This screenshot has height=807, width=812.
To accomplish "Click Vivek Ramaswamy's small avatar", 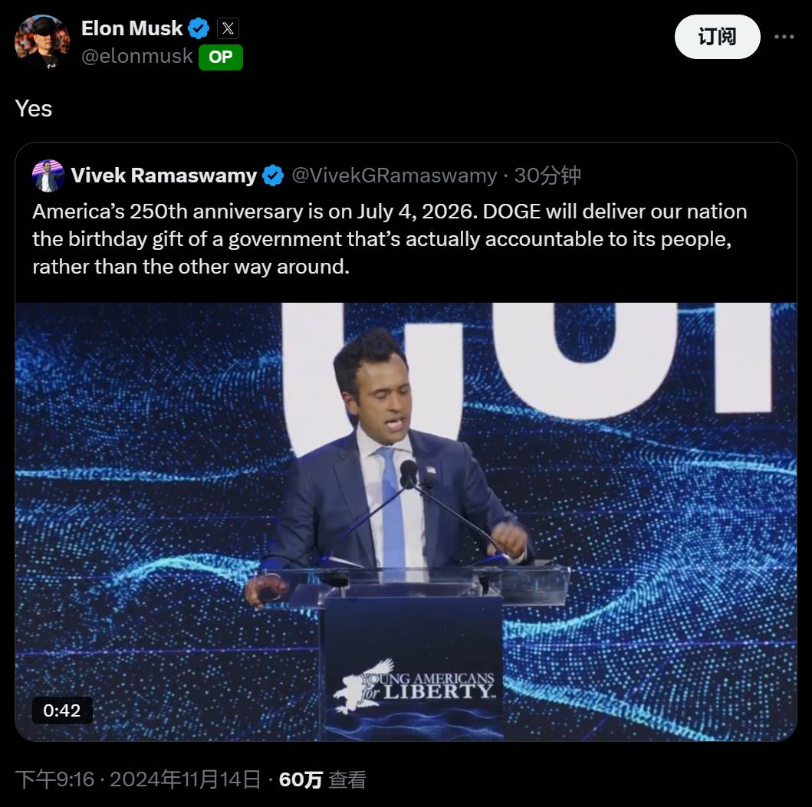I will coord(48,176).
